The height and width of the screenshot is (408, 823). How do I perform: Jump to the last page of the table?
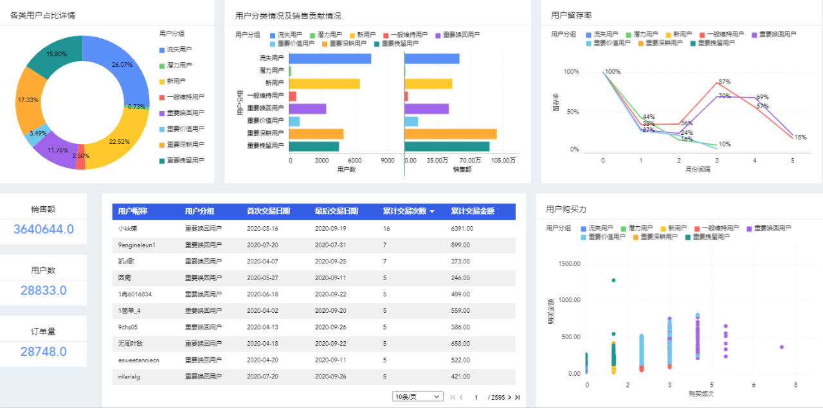(x=518, y=397)
